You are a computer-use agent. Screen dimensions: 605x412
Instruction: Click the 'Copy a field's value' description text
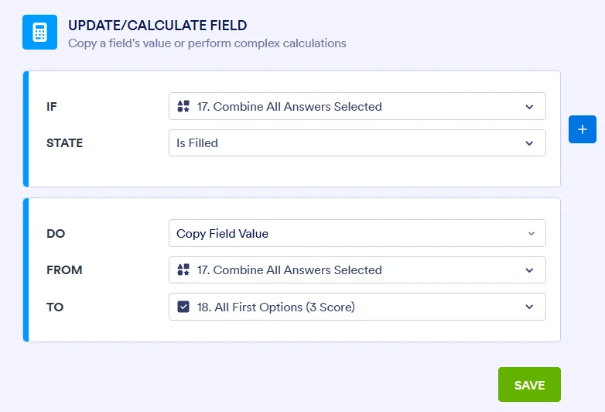tap(207, 43)
